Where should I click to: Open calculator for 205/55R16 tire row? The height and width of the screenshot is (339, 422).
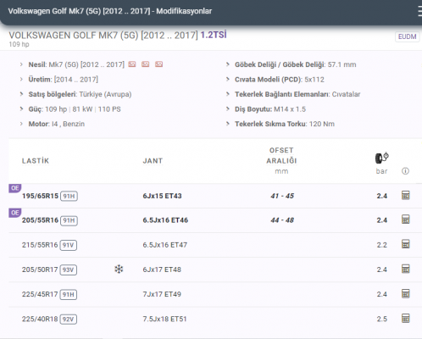(x=406, y=220)
